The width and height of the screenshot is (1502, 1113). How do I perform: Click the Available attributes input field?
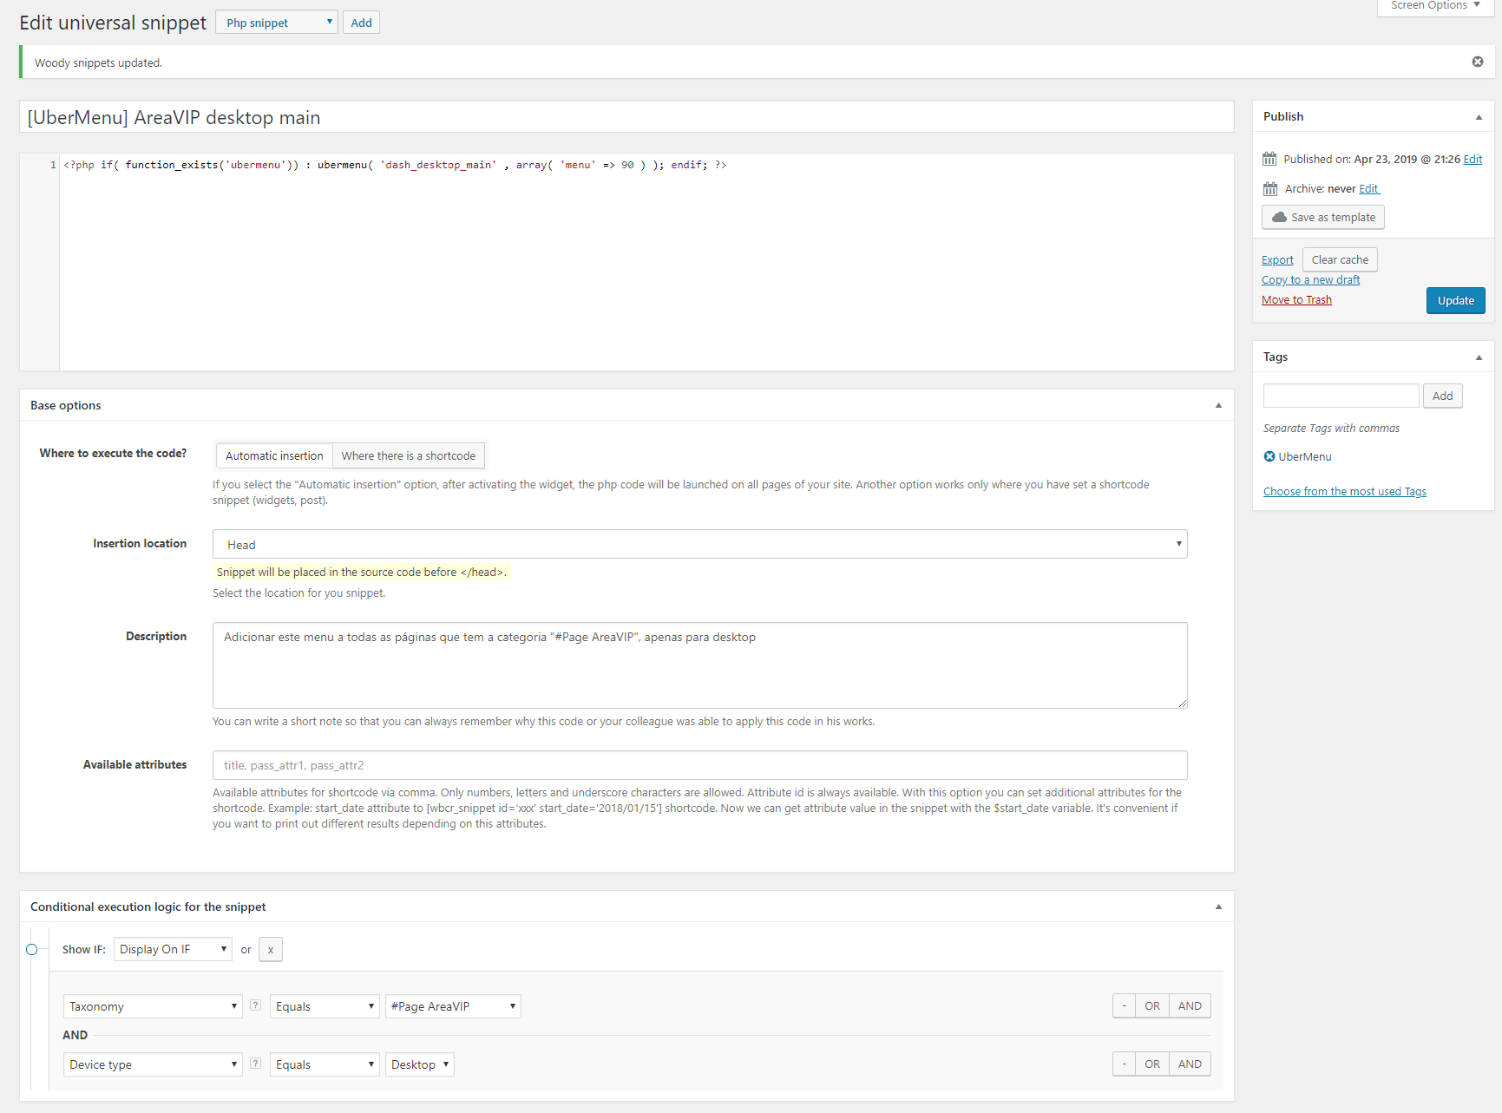[699, 765]
